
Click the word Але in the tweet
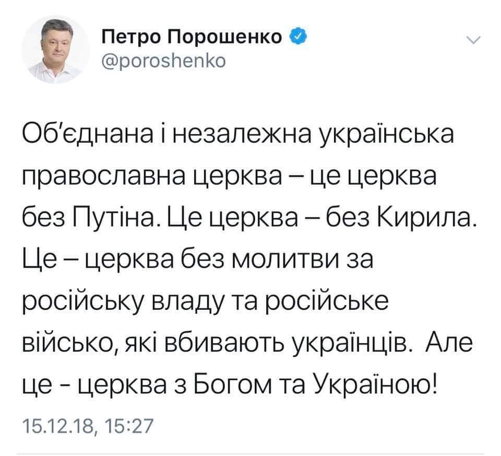449,344
